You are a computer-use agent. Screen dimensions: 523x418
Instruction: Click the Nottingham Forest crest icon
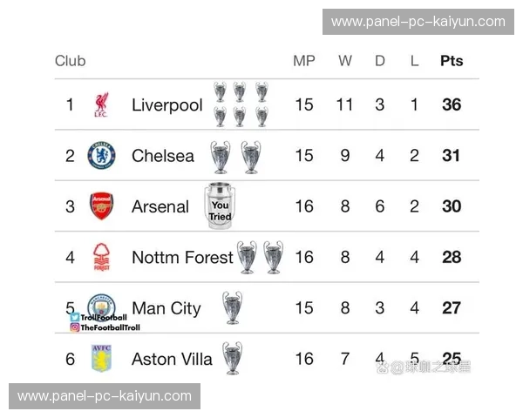101,257
